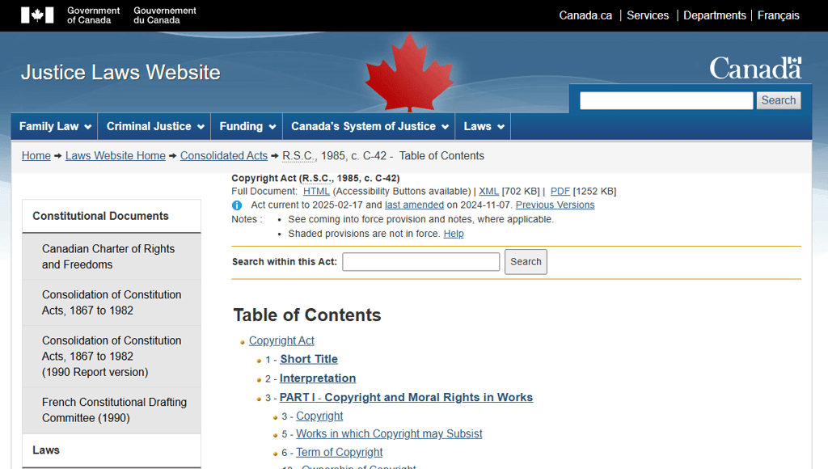This screenshot has width=828, height=469.
Task: Click the Government of Canada flag logo
Action: [37, 15]
